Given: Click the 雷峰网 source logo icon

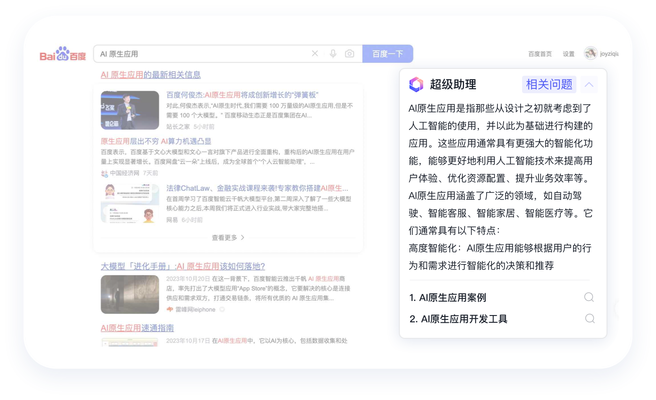Looking at the screenshot, I should point(170,309).
